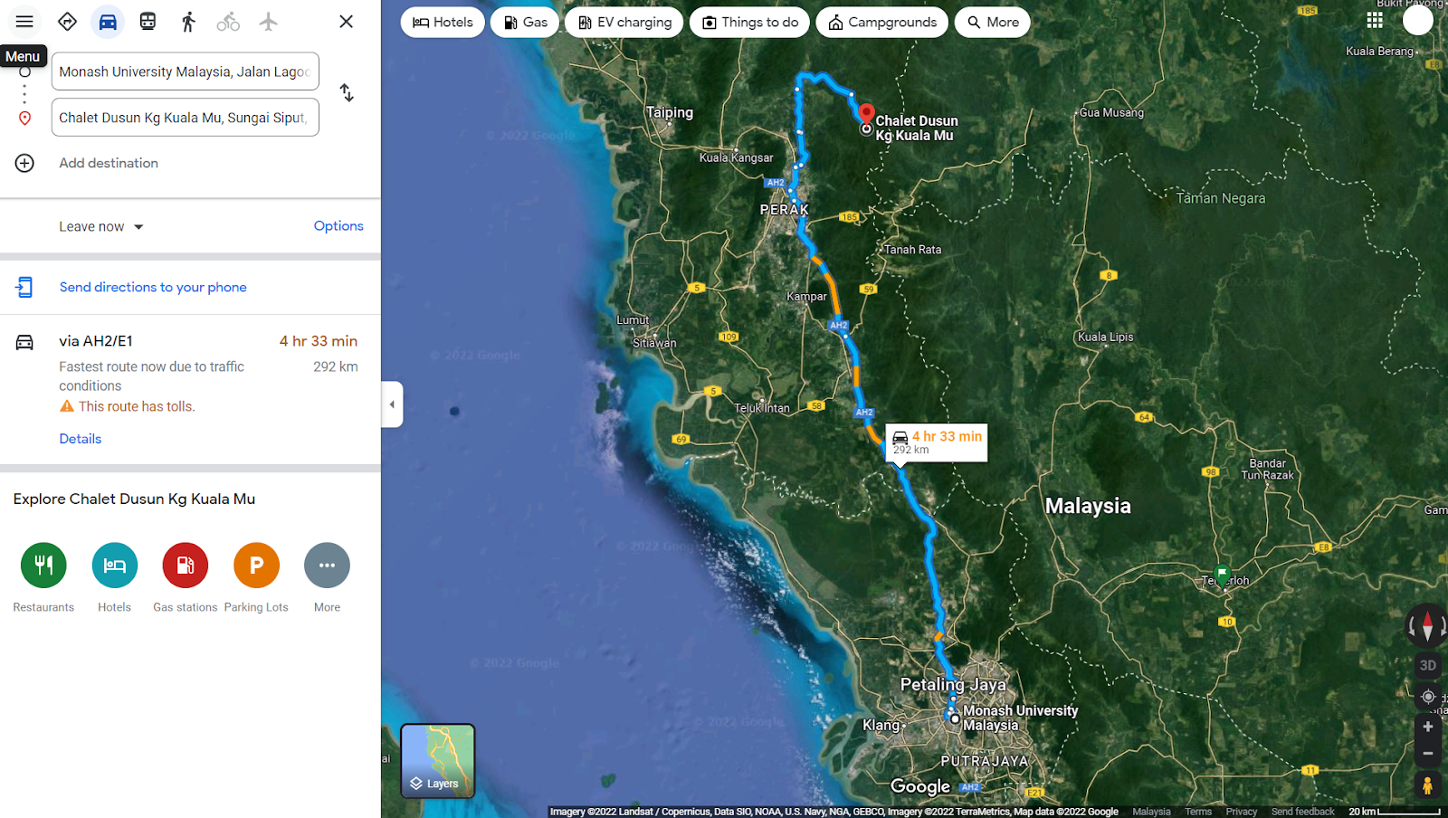This screenshot has width=1448, height=818.
Task: Click the Monash University Malaysia map label
Action: [x=1020, y=718]
